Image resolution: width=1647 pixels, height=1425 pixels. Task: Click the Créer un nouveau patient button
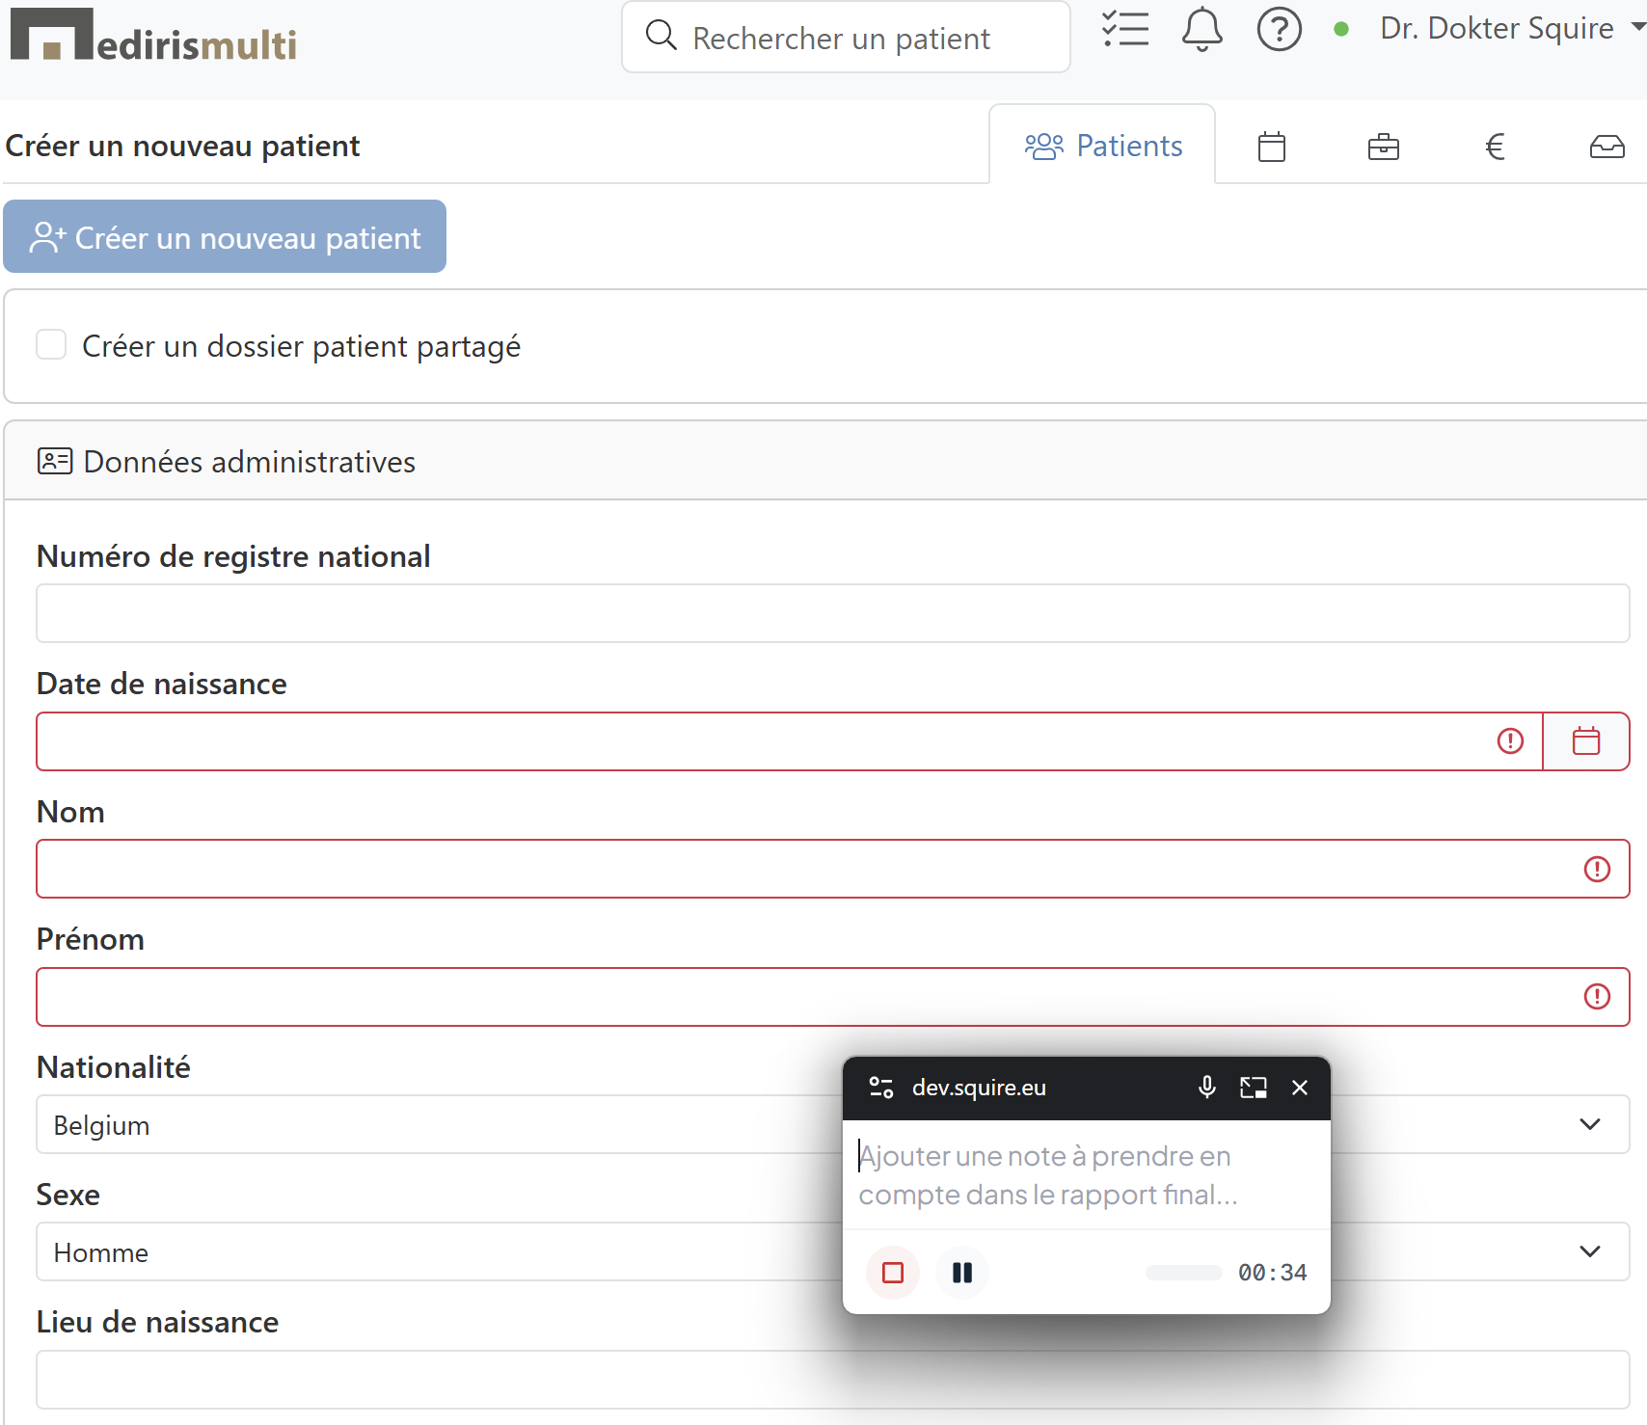tap(225, 237)
